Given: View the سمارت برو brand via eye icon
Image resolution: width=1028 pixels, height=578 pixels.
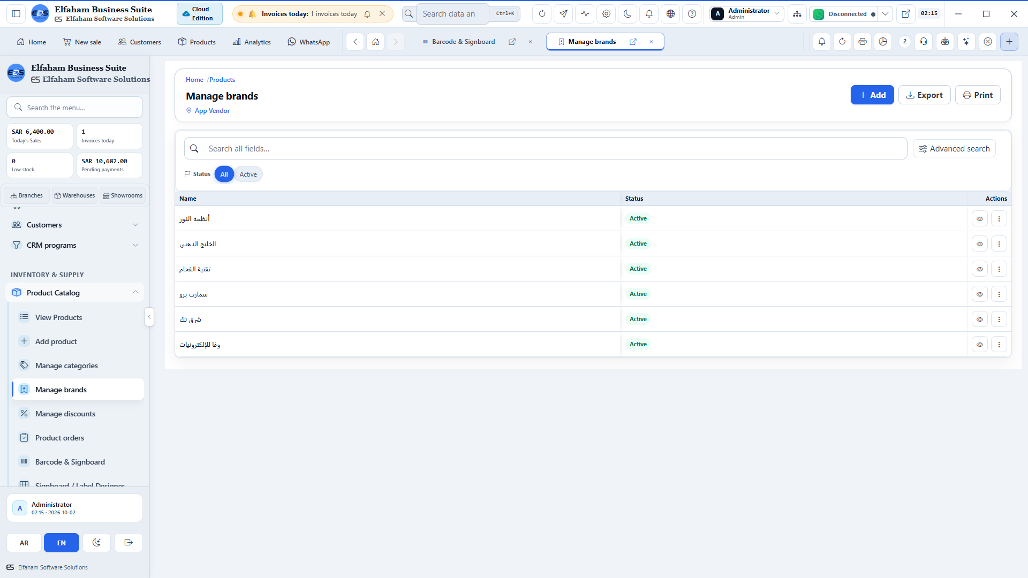Looking at the screenshot, I should point(979,294).
